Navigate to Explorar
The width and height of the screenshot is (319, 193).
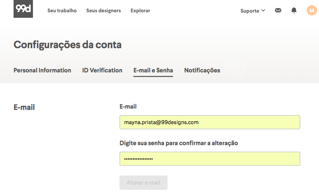coord(140,11)
